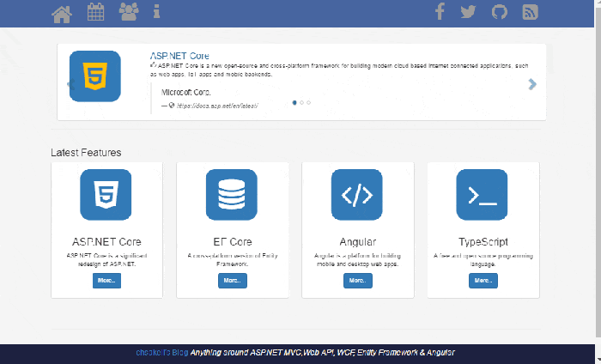Open the RSS feed icon
The image size is (601, 364).
tap(530, 12)
